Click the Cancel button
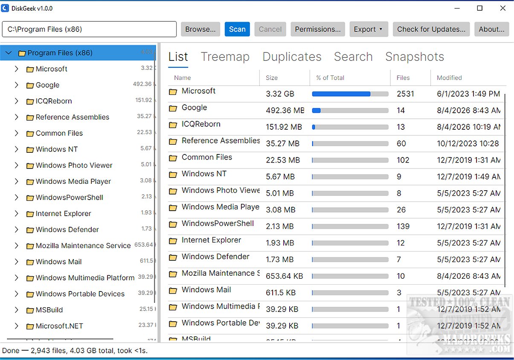514x360 pixels. (x=270, y=29)
